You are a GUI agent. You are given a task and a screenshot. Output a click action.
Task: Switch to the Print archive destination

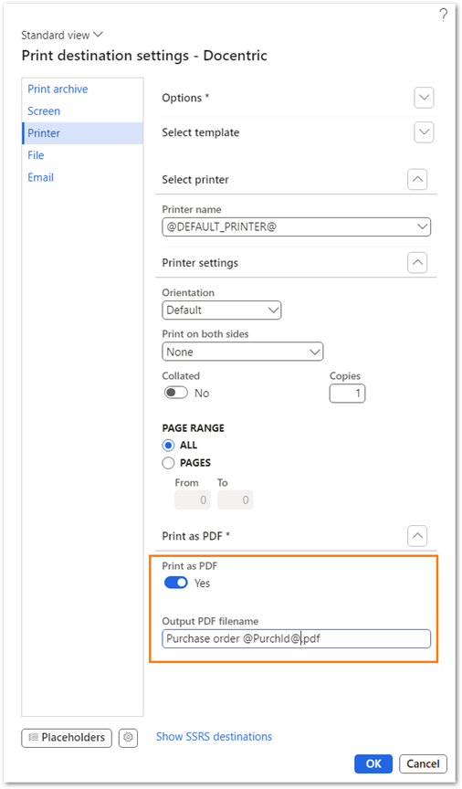click(x=58, y=89)
